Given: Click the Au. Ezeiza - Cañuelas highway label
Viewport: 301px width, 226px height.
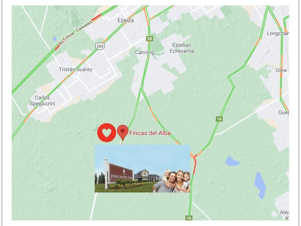Looking at the screenshot, I should pyautogui.click(x=76, y=33).
